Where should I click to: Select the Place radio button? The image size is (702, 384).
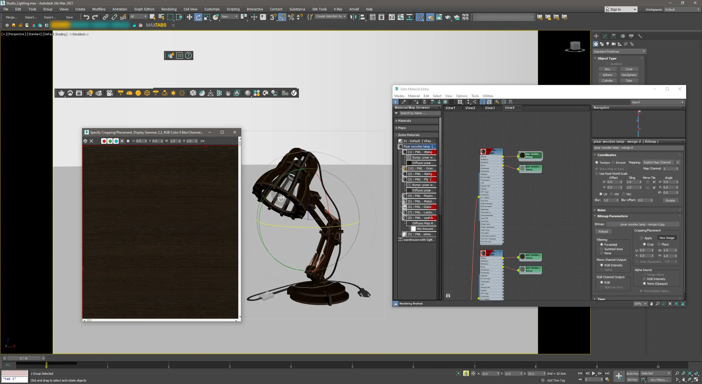point(659,244)
